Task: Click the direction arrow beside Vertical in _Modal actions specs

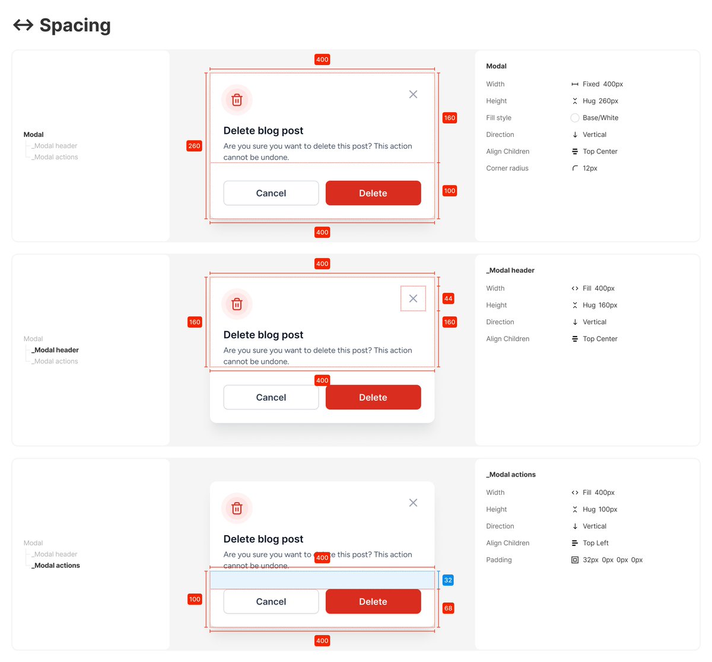Action: click(x=575, y=526)
